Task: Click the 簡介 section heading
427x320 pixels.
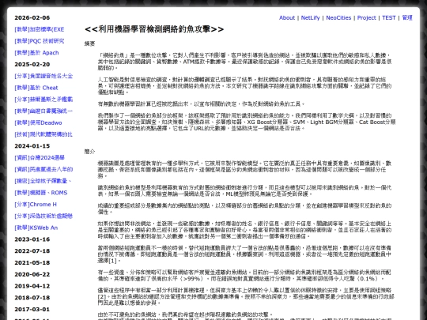Action: click(x=89, y=152)
